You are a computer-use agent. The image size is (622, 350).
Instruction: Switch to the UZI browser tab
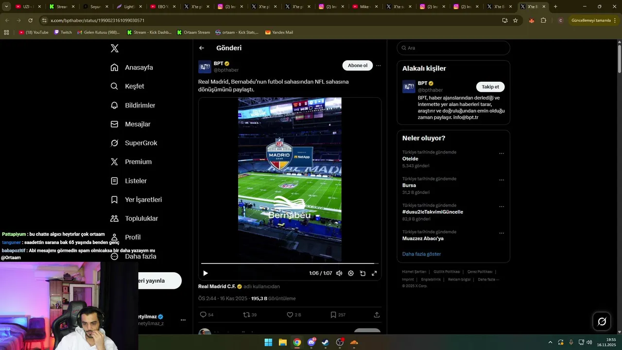point(29,7)
